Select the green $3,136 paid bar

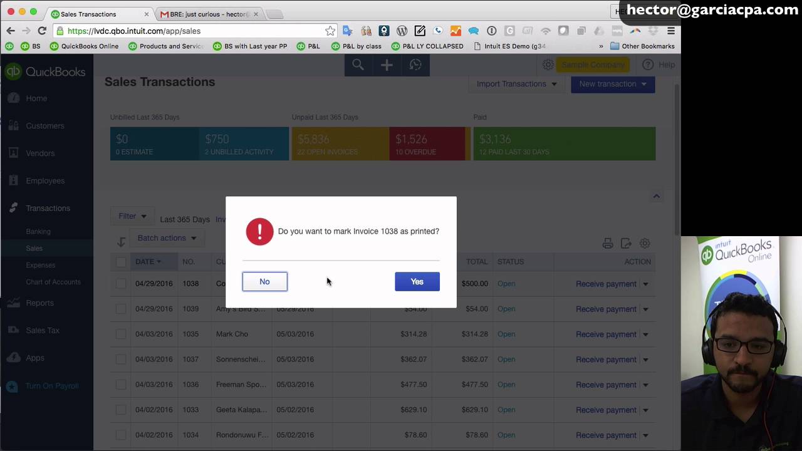(x=564, y=143)
